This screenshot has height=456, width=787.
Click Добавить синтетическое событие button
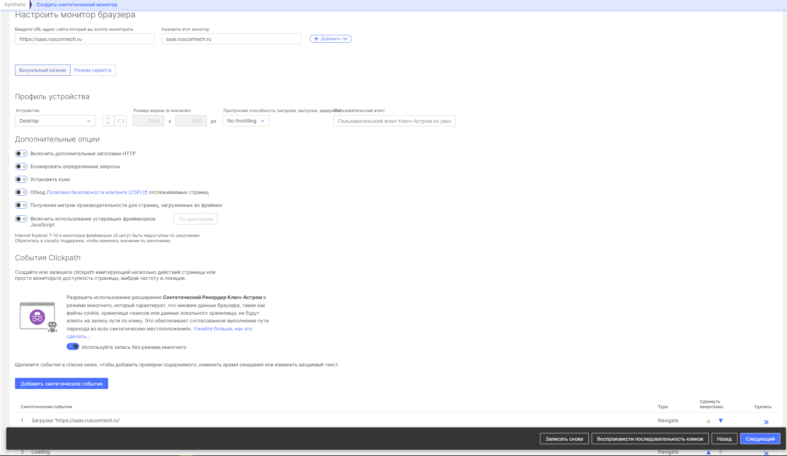(x=61, y=383)
